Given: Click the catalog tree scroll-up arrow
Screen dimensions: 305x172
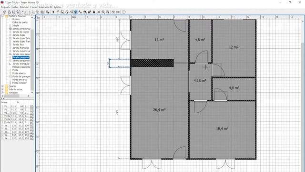Looking at the screenshot, I should (x=32, y=17).
